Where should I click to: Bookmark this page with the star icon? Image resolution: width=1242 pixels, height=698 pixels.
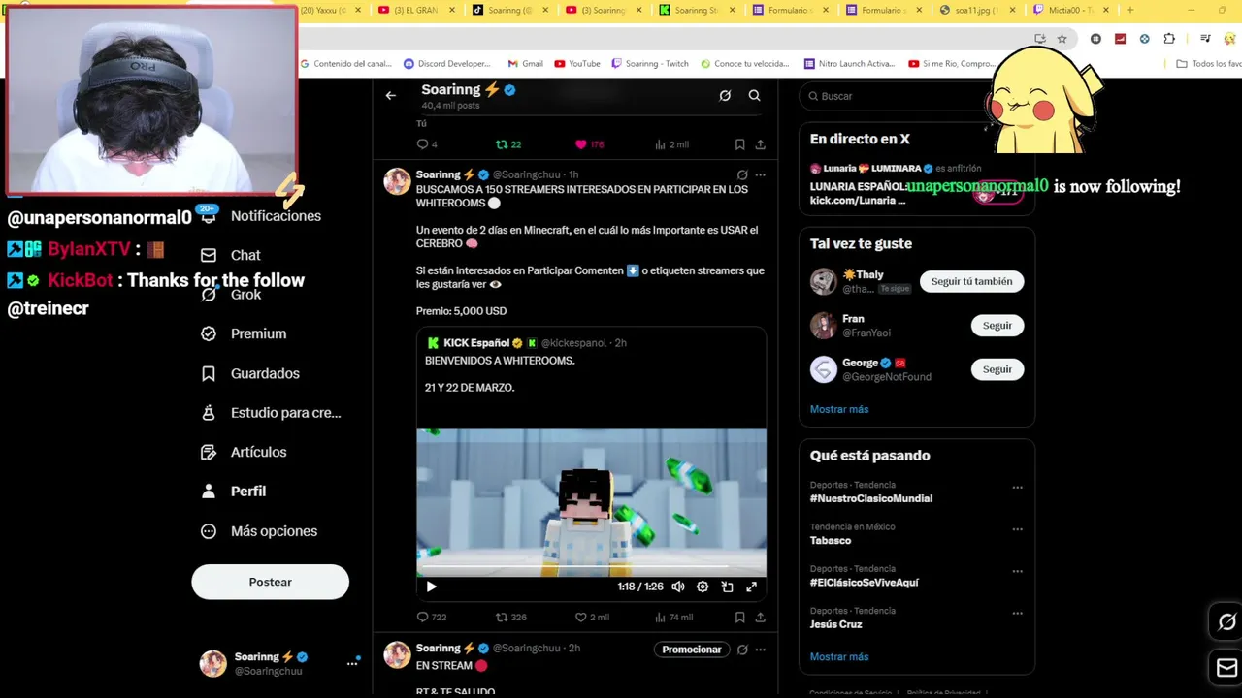coord(1062,39)
